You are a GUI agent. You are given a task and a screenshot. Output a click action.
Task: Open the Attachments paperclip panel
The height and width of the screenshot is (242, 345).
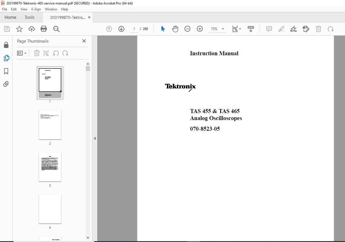click(6, 84)
